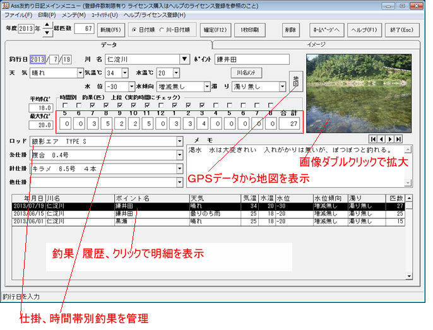433x330 pixels.
Task: Click the year increment up arrow
Action: click(x=47, y=26)
